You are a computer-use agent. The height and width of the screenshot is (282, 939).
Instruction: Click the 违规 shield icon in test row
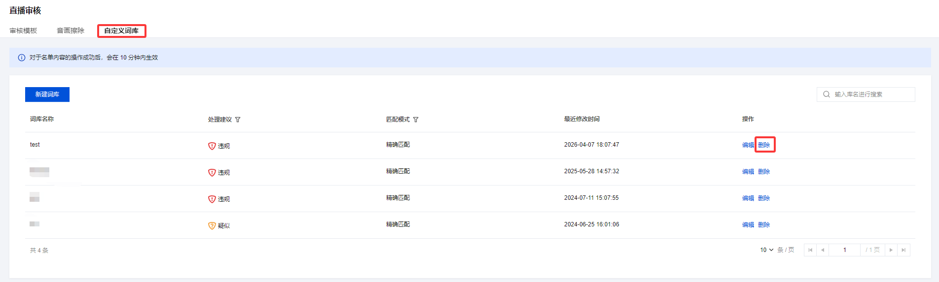(x=212, y=146)
